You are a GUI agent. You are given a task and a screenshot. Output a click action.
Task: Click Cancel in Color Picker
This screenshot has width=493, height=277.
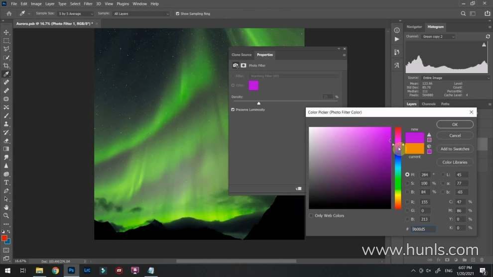(x=455, y=136)
